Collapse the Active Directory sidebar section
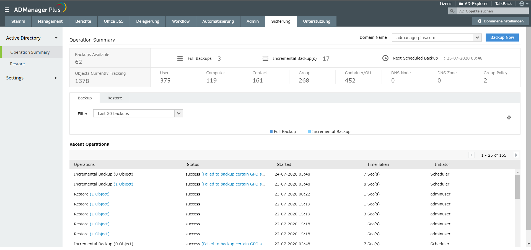This screenshot has height=250, width=531. [x=56, y=38]
